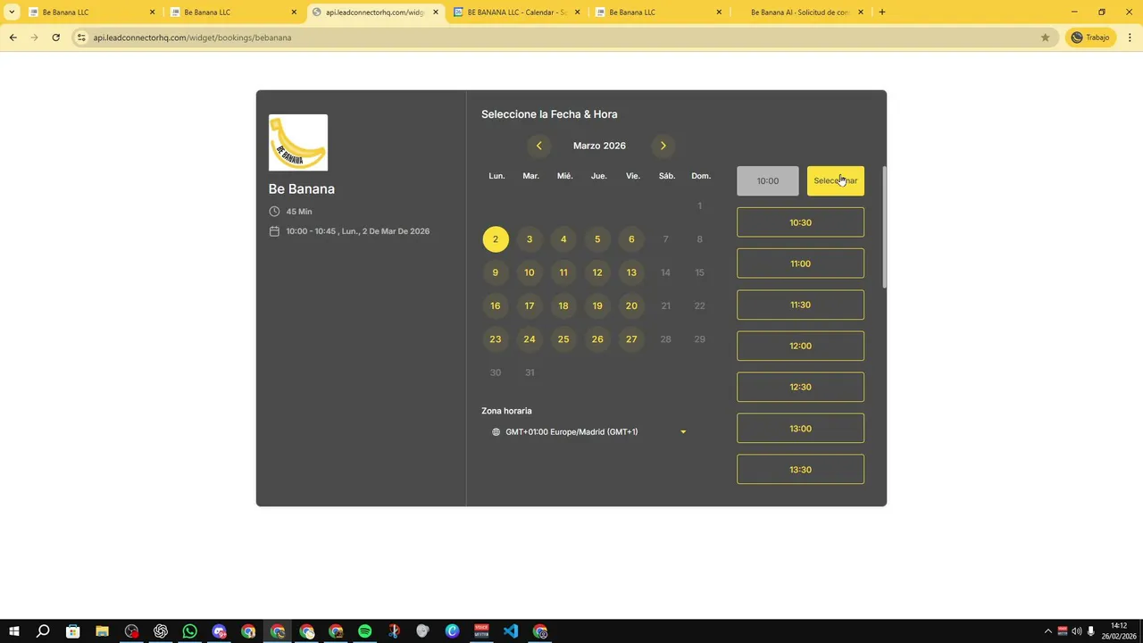This screenshot has width=1143, height=643.
Task: Choose the 10:30 time slot
Action: click(x=800, y=222)
